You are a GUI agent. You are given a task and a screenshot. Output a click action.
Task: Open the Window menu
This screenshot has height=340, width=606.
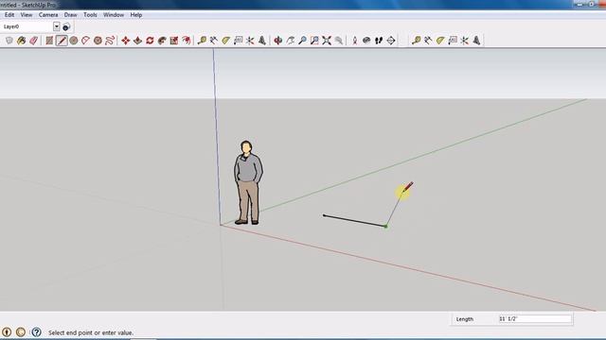tap(114, 15)
